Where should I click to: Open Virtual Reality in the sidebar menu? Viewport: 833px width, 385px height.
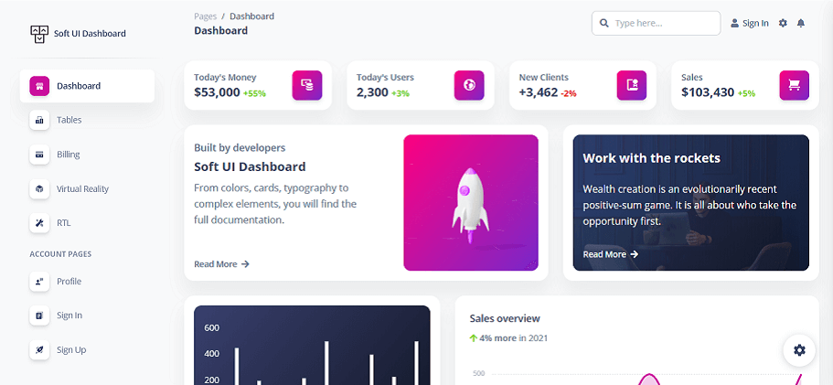click(87, 189)
